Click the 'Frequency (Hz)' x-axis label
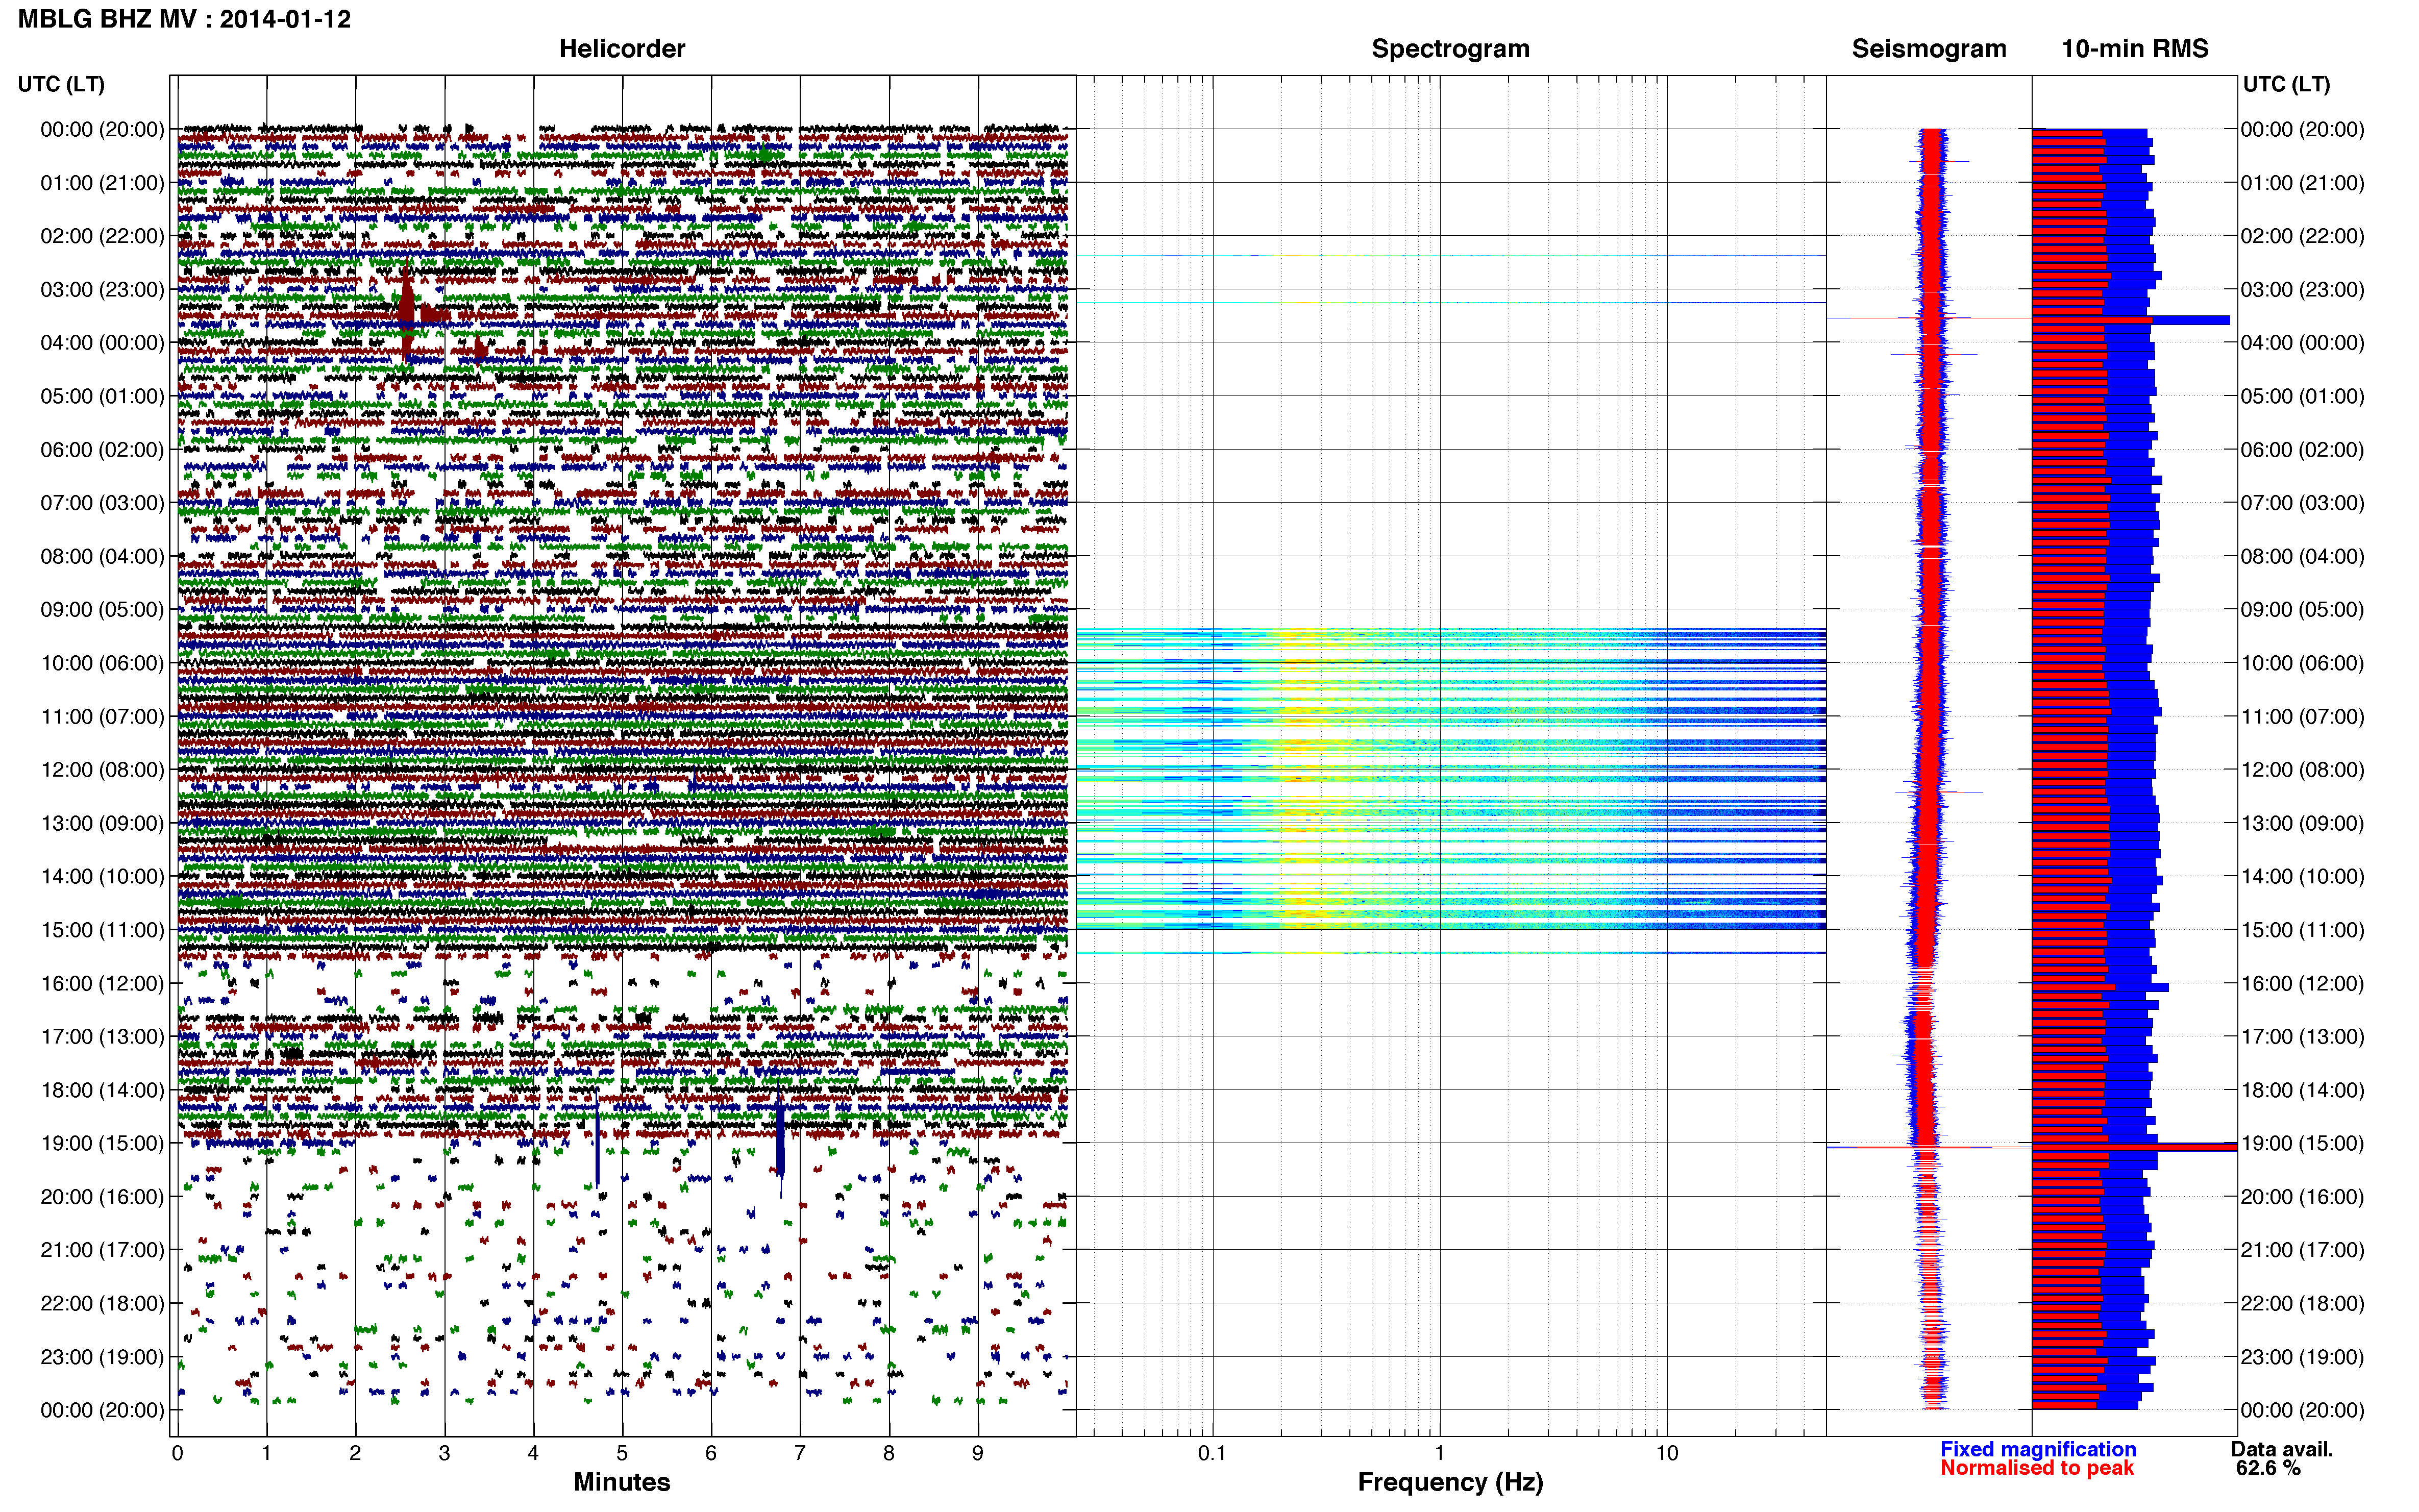 point(1450,1482)
